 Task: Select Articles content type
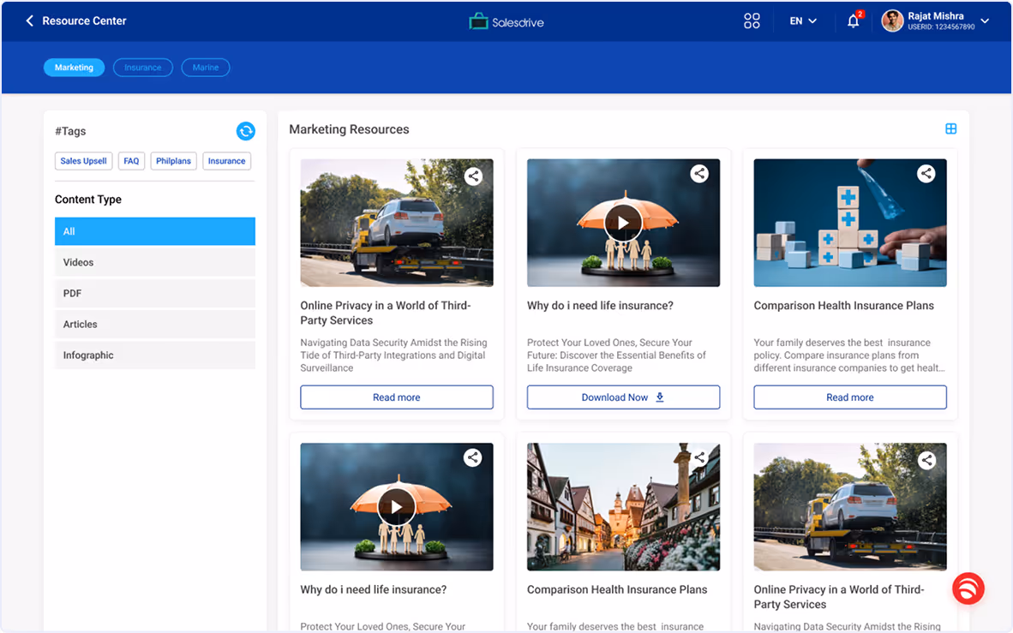click(155, 325)
